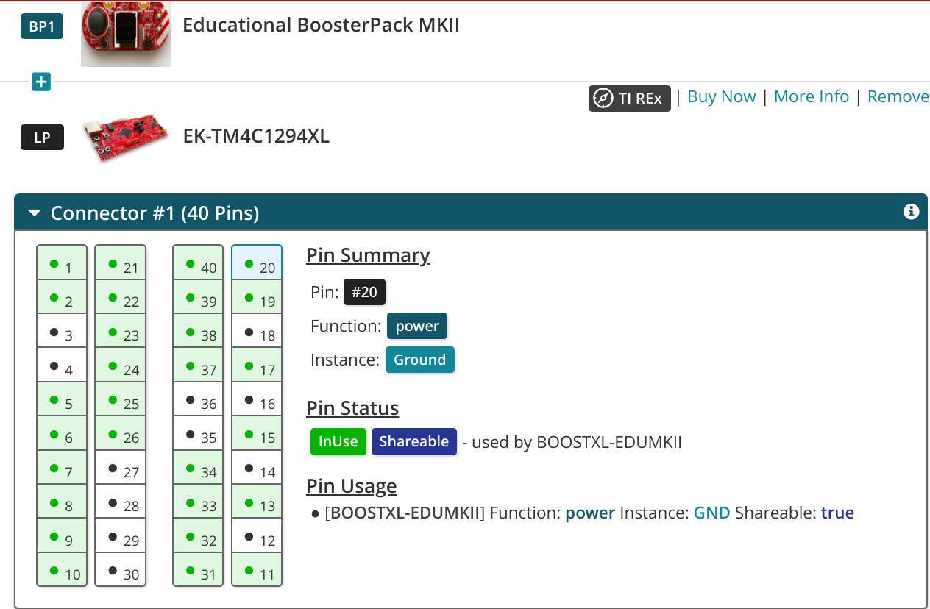Click the plus icon to add a BoosterPack
930x609 pixels.
click(x=41, y=82)
